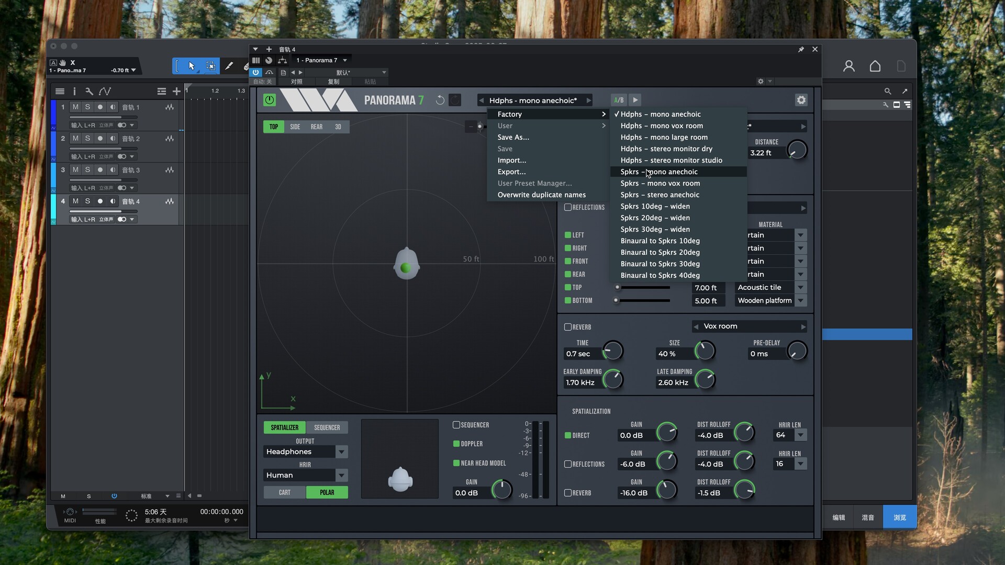The width and height of the screenshot is (1005, 565).
Task: Expand the User preset submenu
Action: 548,126
